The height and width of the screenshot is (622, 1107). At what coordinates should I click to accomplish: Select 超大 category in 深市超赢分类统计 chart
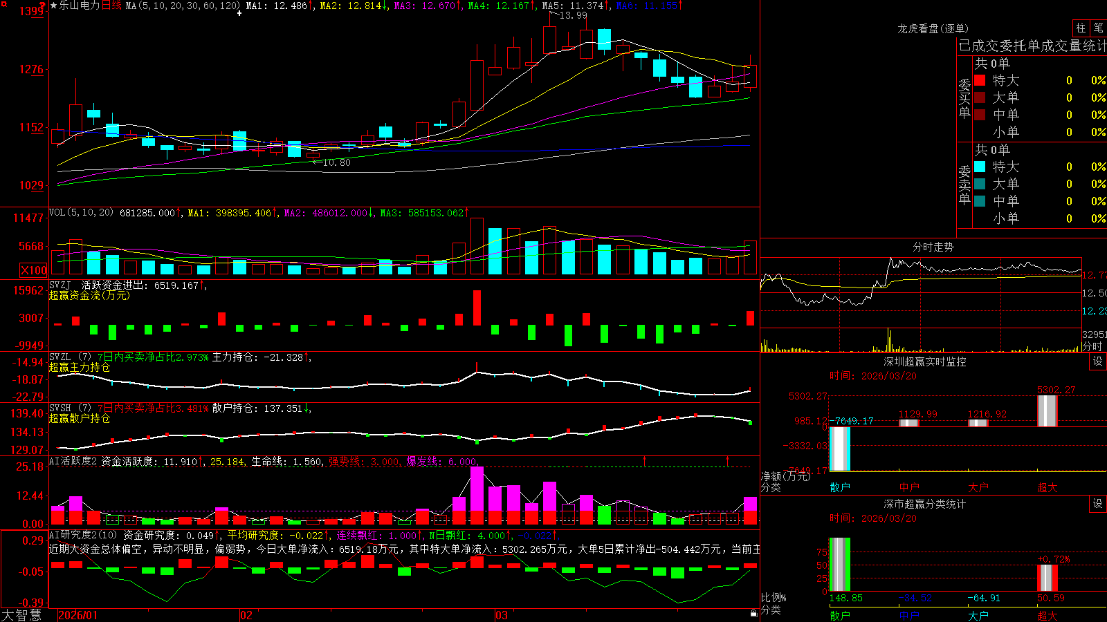[x=1047, y=615]
